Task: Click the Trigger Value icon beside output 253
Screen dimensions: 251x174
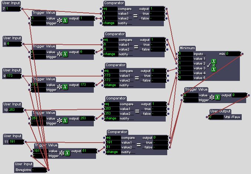Action: tap(62, 119)
